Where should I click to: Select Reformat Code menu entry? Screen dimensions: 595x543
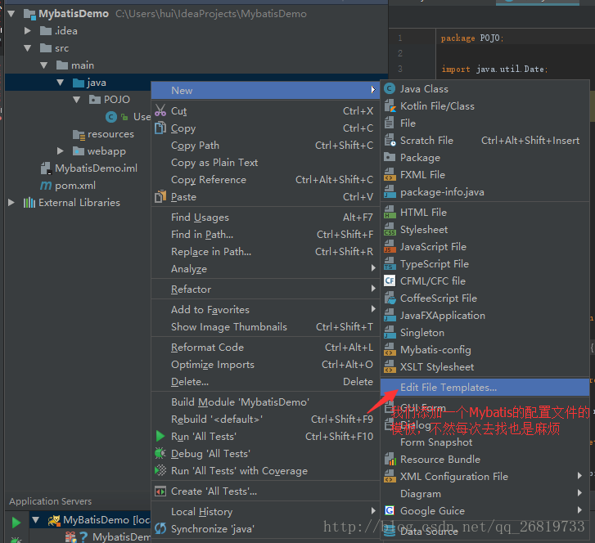tap(265, 348)
